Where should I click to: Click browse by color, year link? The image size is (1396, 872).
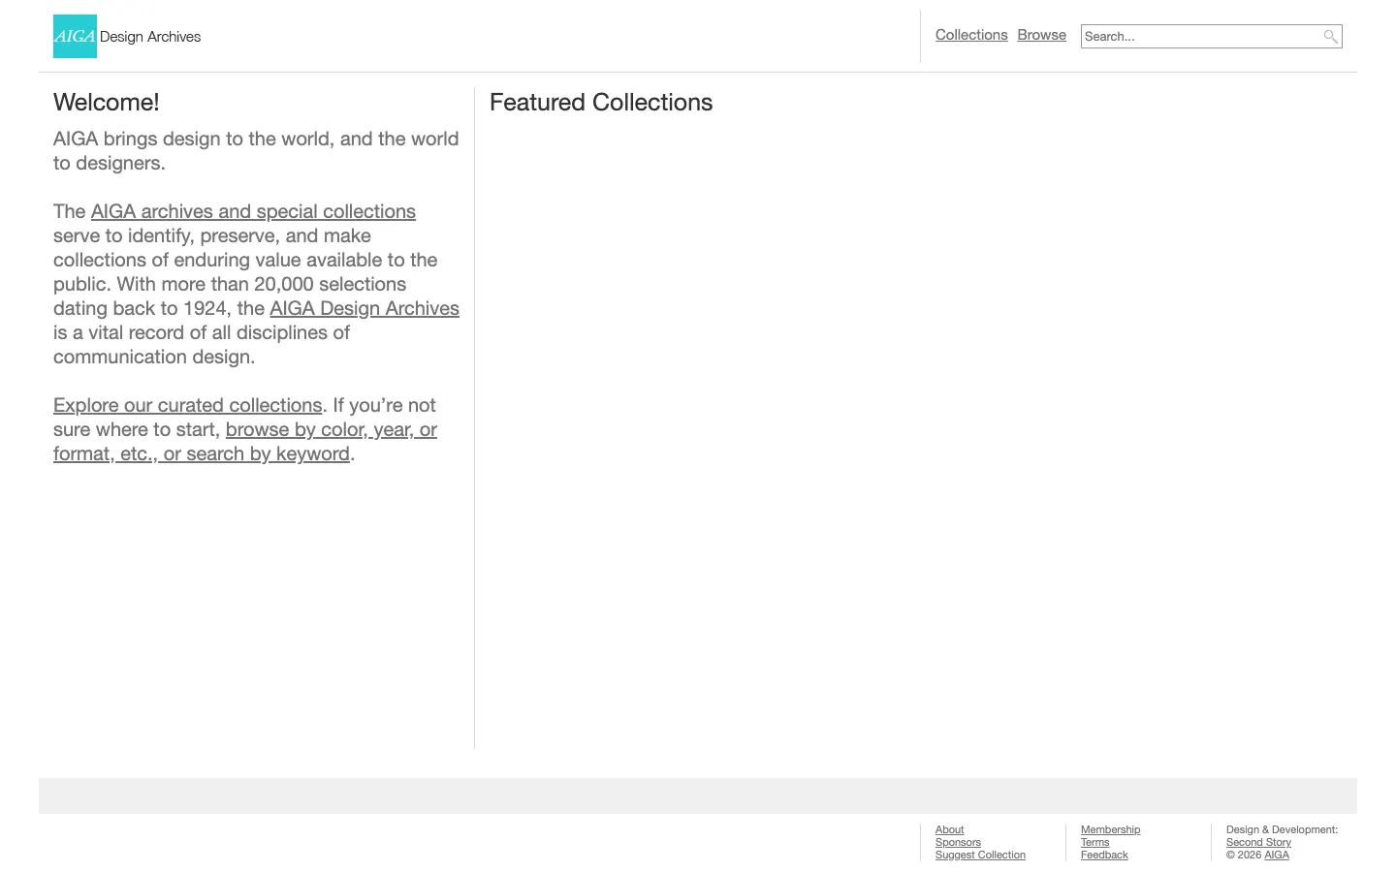coord(245,442)
